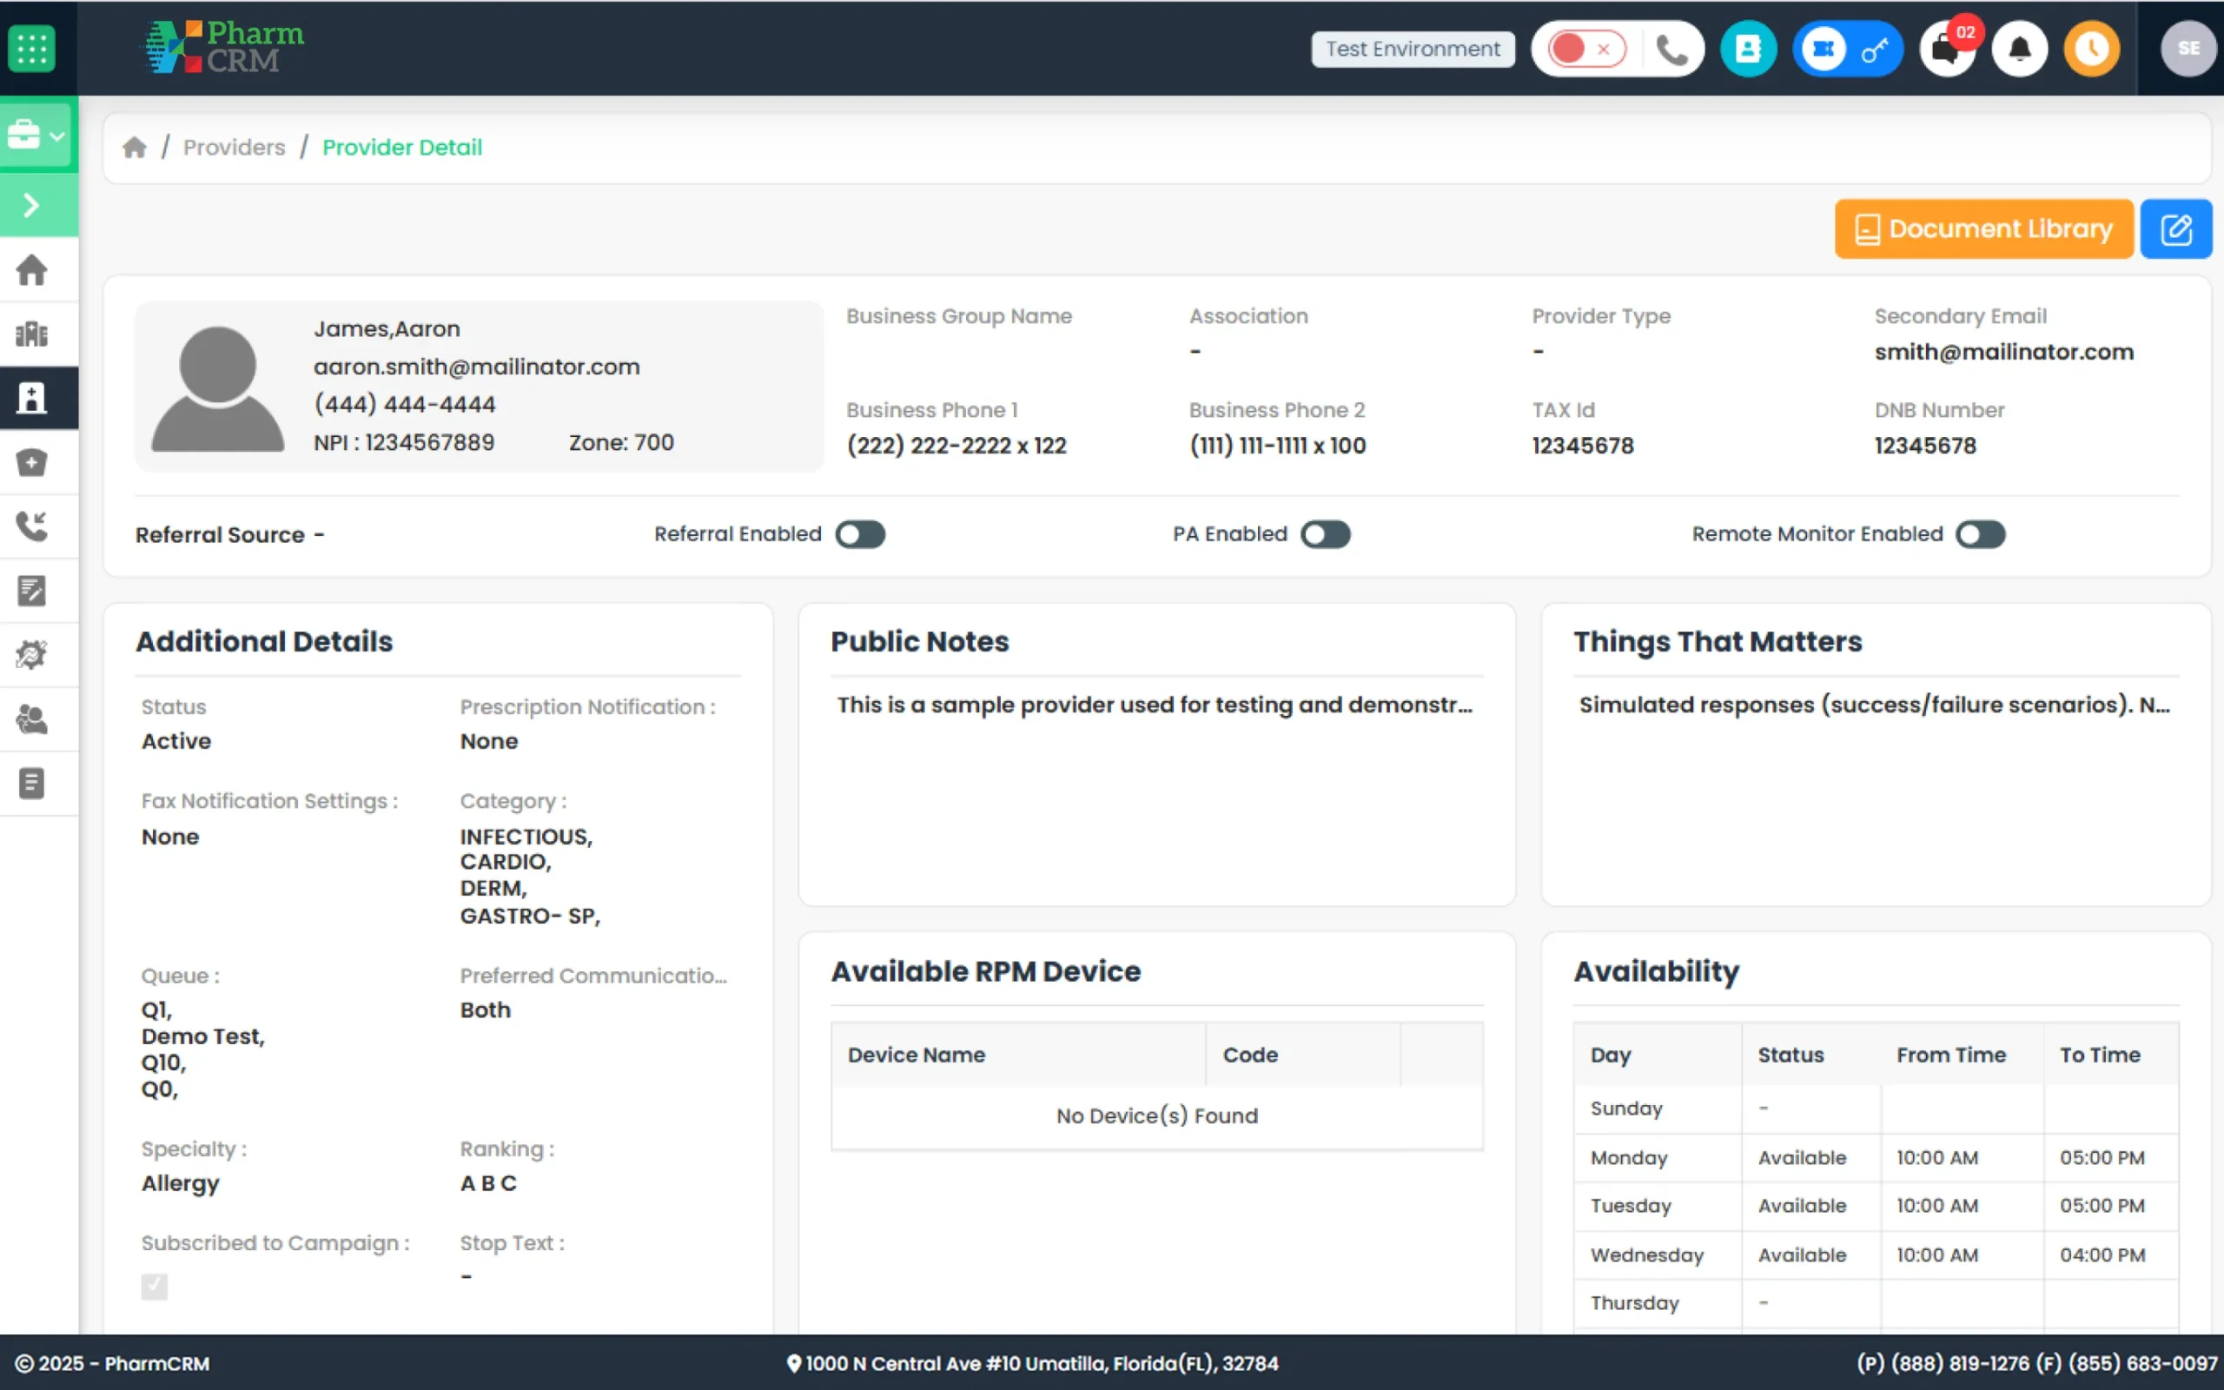Expand the sidebar with chevron arrow
Screen dimensions: 2224x1390
[31, 204]
